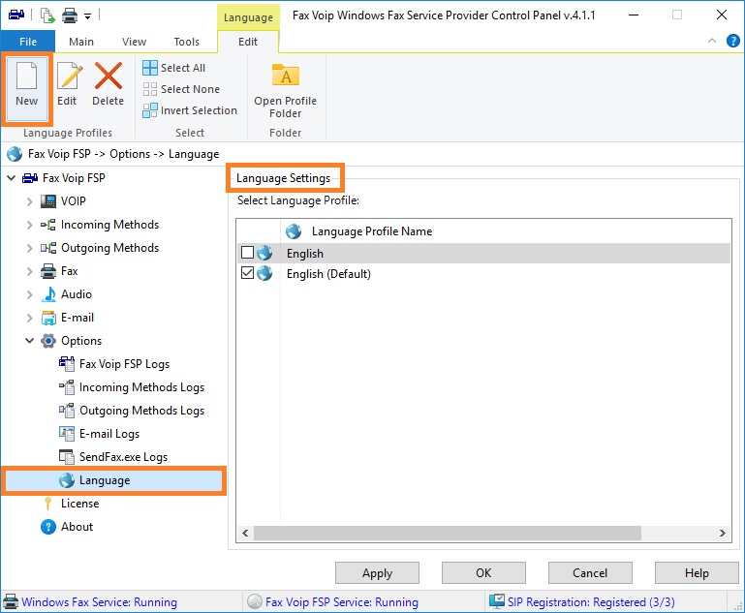745x613 pixels.
Task: Expand the Incoming Methods node
Action: pyautogui.click(x=29, y=225)
